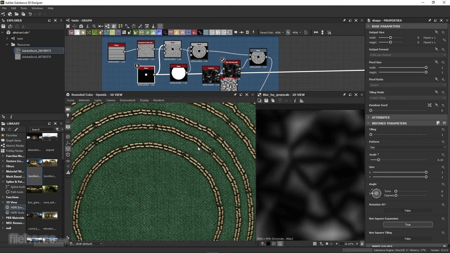
Task: Click the publish/export icon in Explorer panel
Action: pyautogui.click(x=10, y=26)
